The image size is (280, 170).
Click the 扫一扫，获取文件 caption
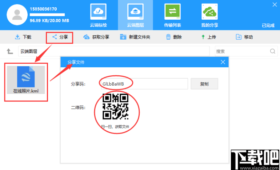tap(115, 127)
